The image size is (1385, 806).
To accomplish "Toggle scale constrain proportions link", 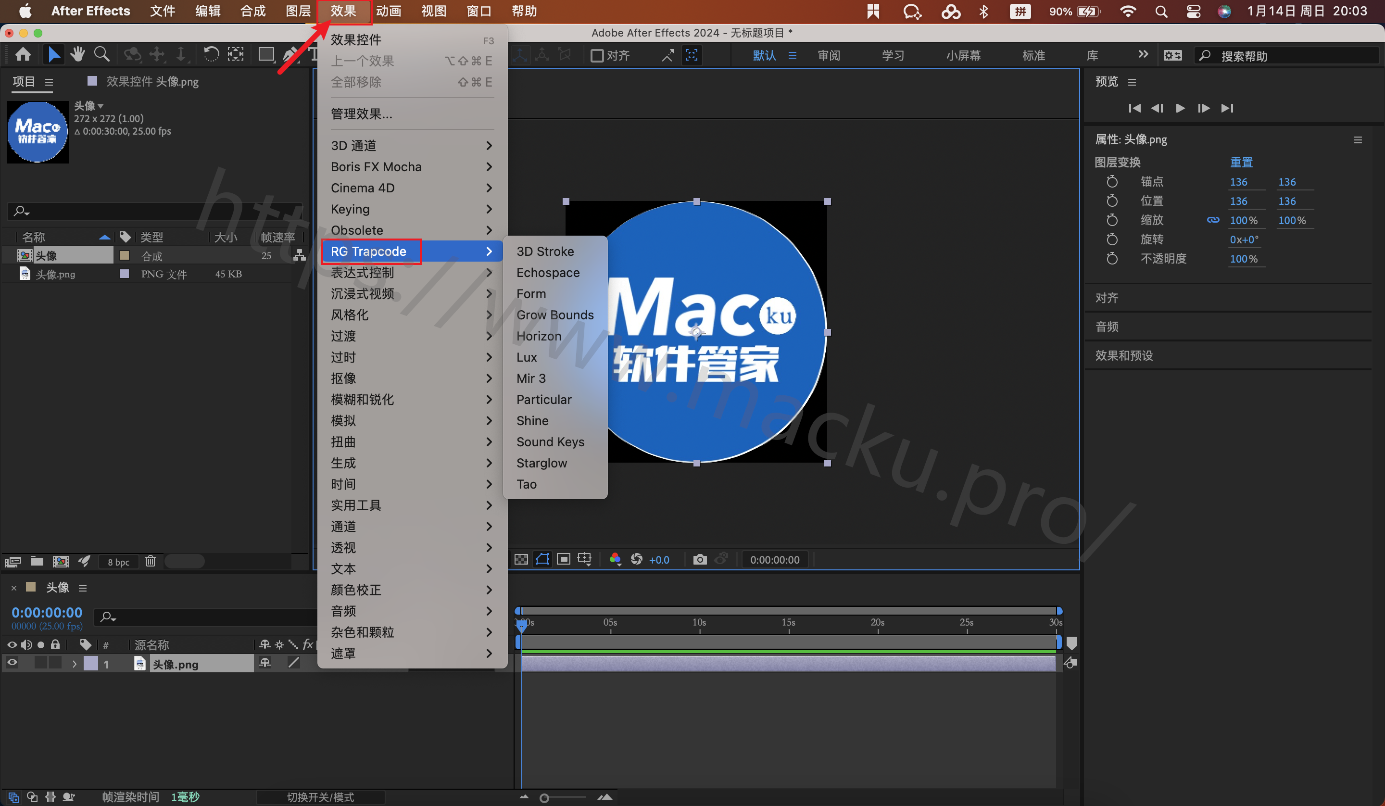I will [1212, 220].
